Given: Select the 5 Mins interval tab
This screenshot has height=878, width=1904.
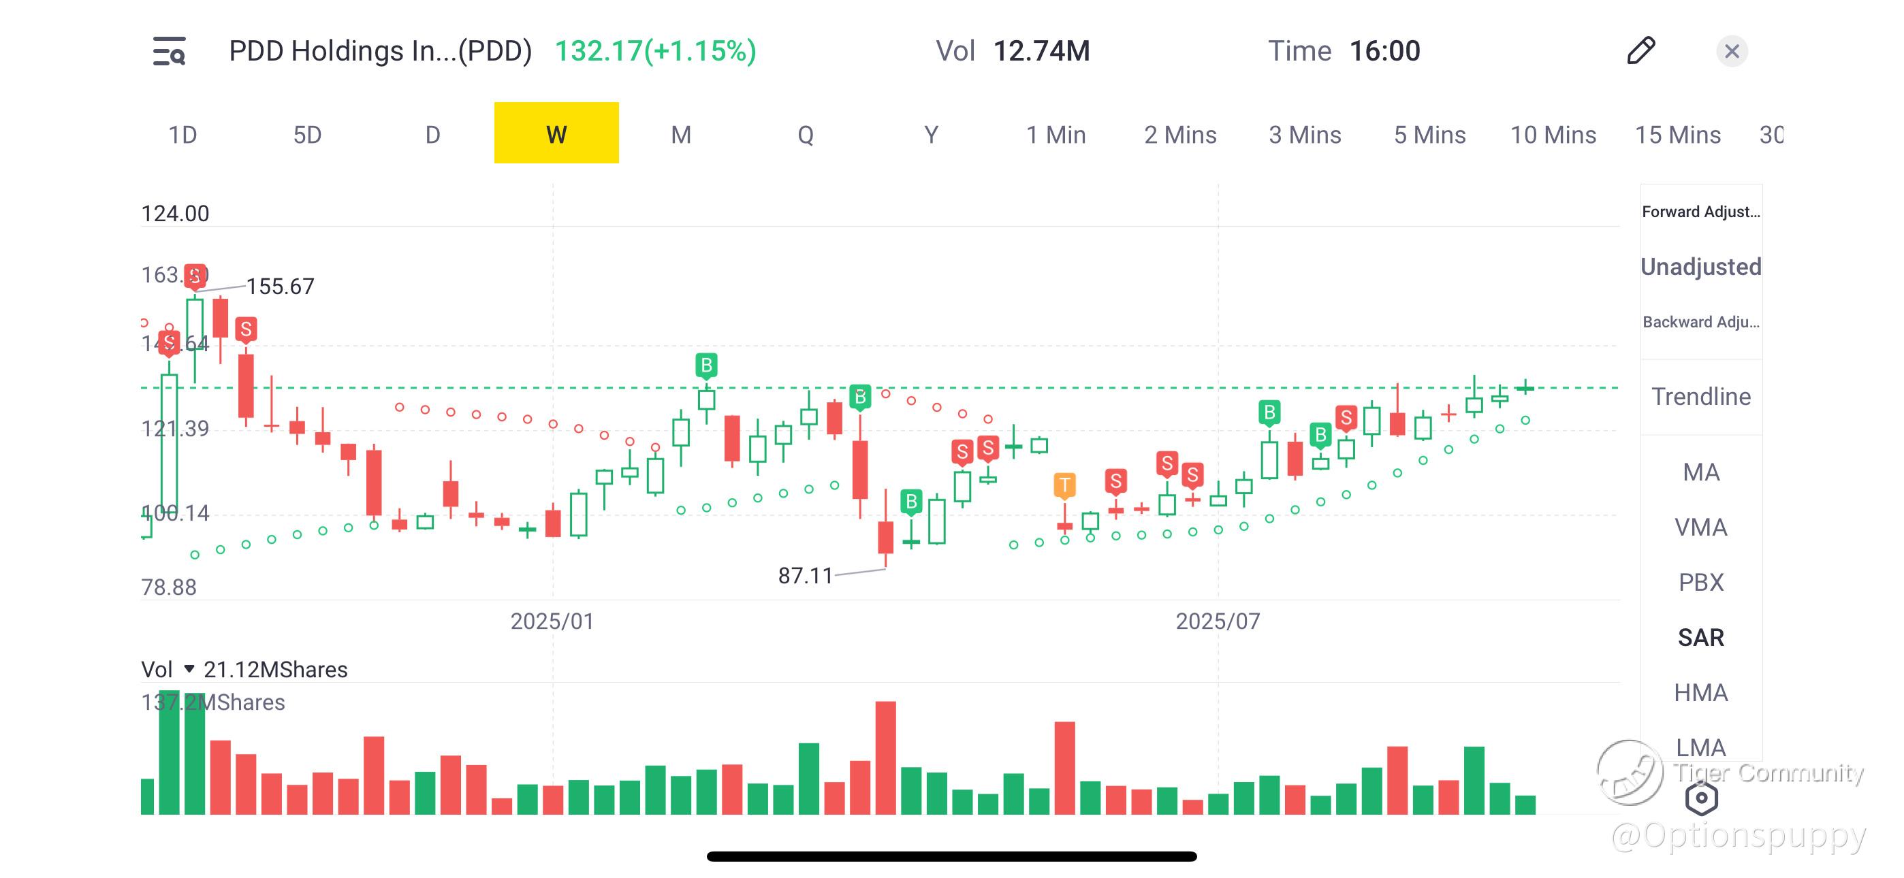Looking at the screenshot, I should 1429,135.
